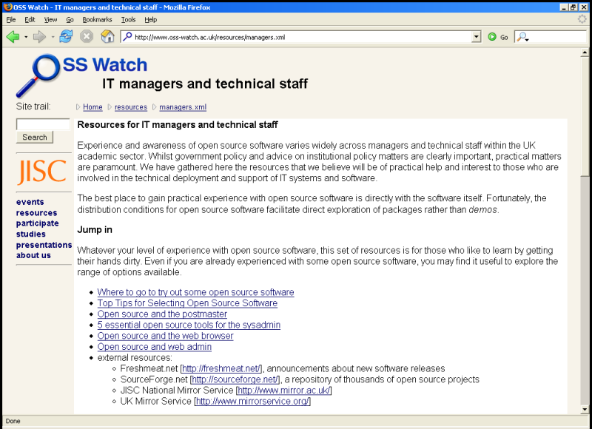Click the OSS Watch magnifying glass logo
This screenshot has height=429, width=592.
tap(38, 75)
